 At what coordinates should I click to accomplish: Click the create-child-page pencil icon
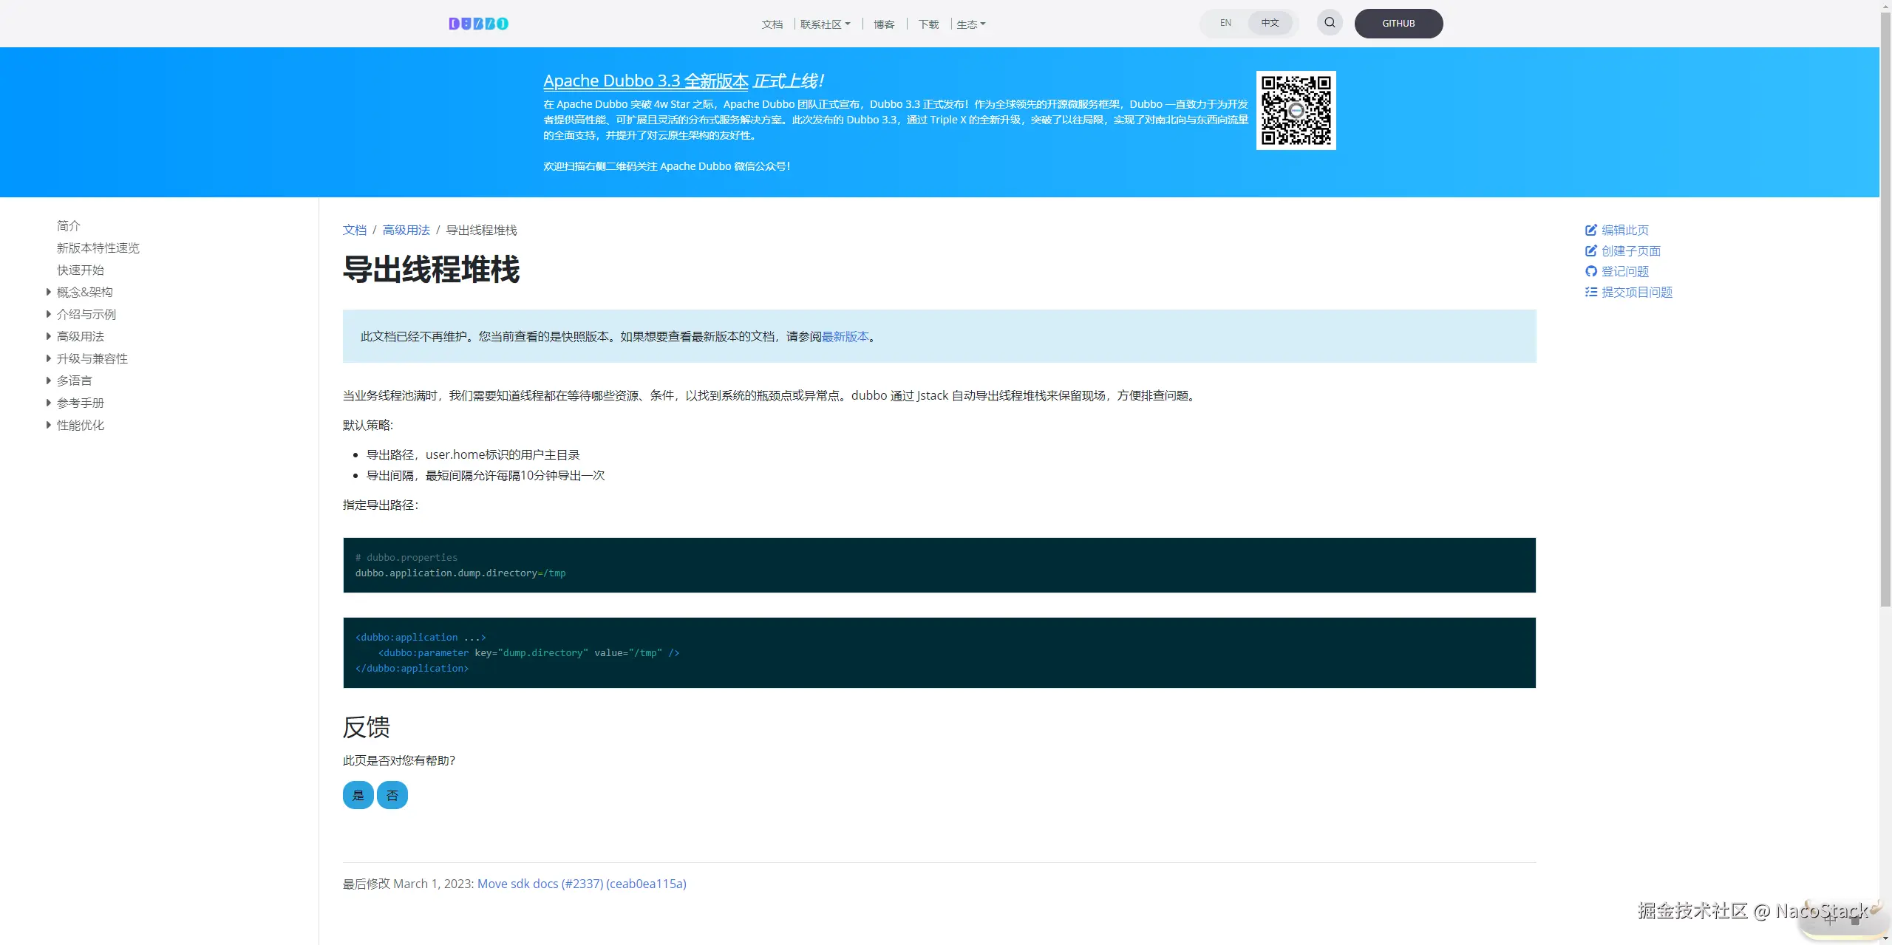point(1590,250)
